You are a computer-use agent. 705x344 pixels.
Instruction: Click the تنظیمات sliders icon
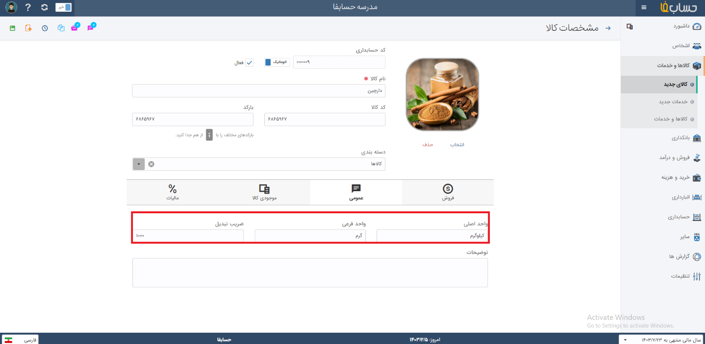pyautogui.click(x=697, y=276)
